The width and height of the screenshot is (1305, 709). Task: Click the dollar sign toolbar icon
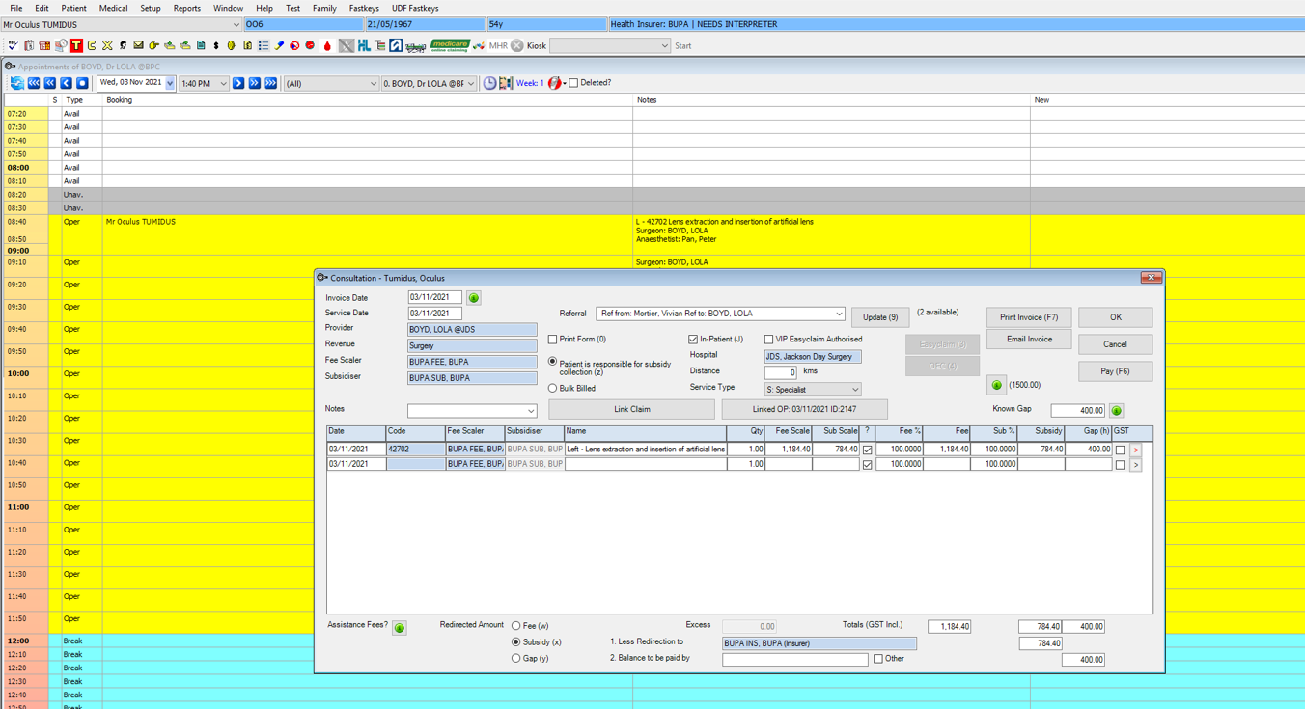pos(216,45)
